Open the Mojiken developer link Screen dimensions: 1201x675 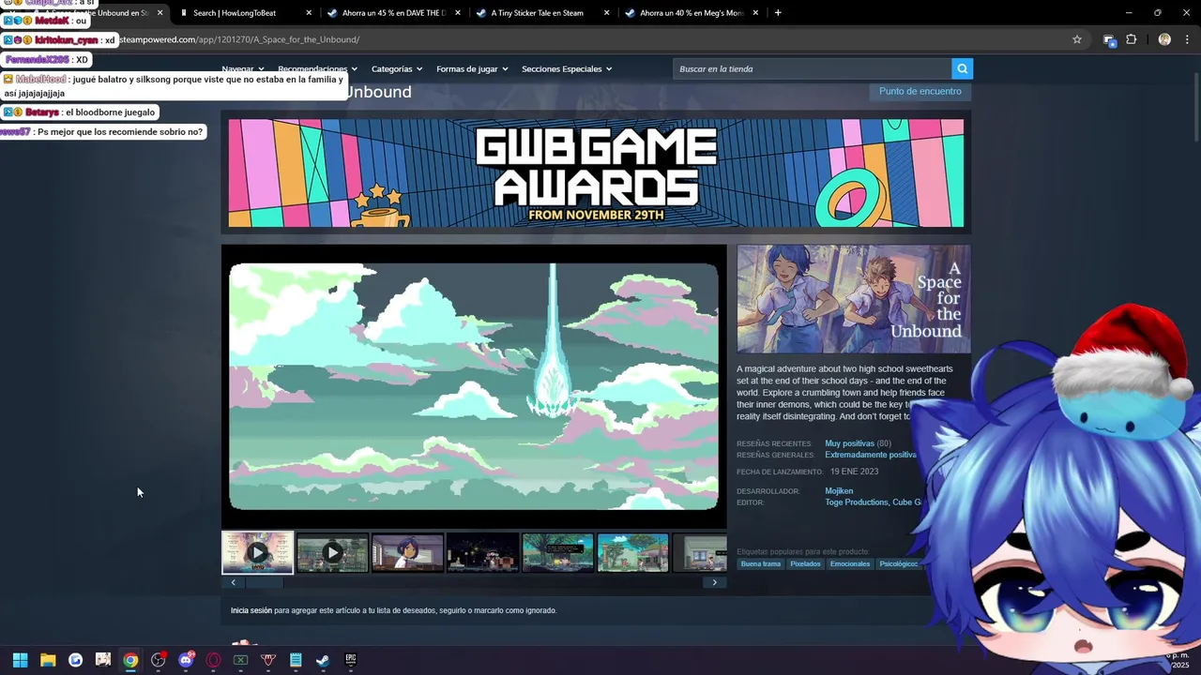coord(839,491)
